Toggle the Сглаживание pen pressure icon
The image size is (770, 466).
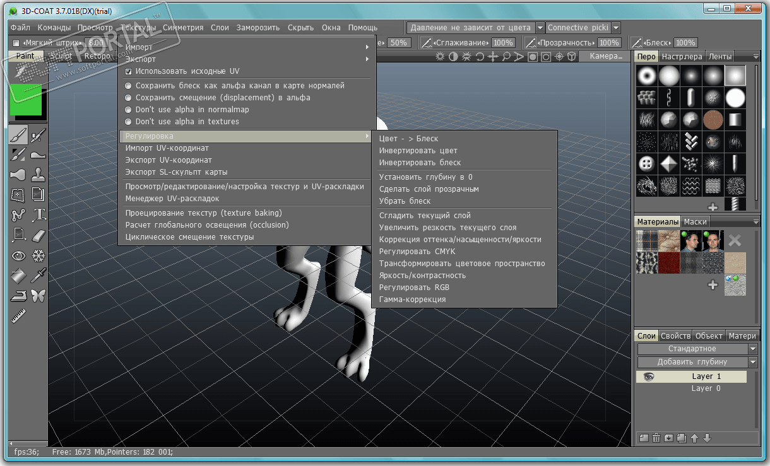(x=427, y=43)
